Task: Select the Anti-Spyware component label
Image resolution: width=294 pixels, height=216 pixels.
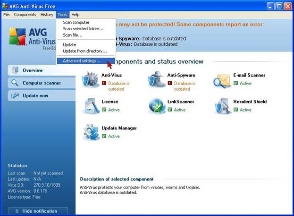Action: click(x=181, y=75)
